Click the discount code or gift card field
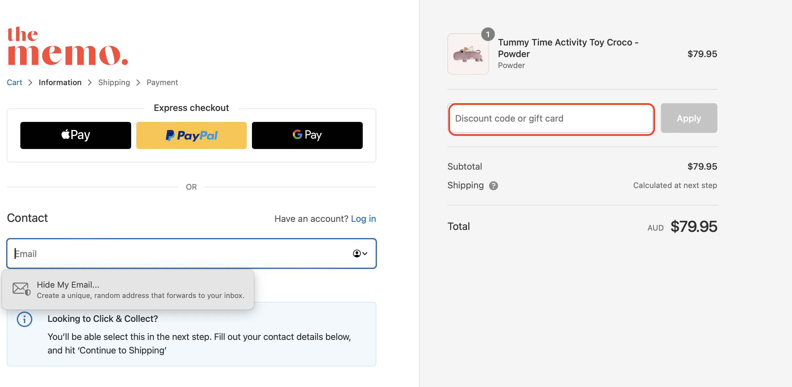Viewport: 792px width, 387px height. [x=551, y=119]
